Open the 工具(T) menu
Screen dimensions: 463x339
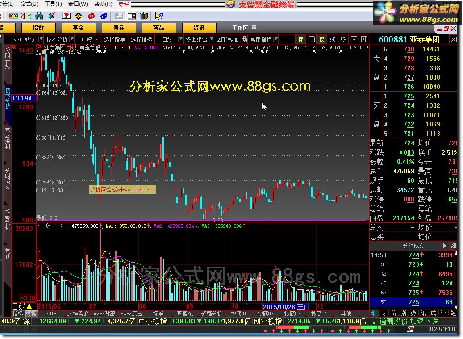pos(53,4)
